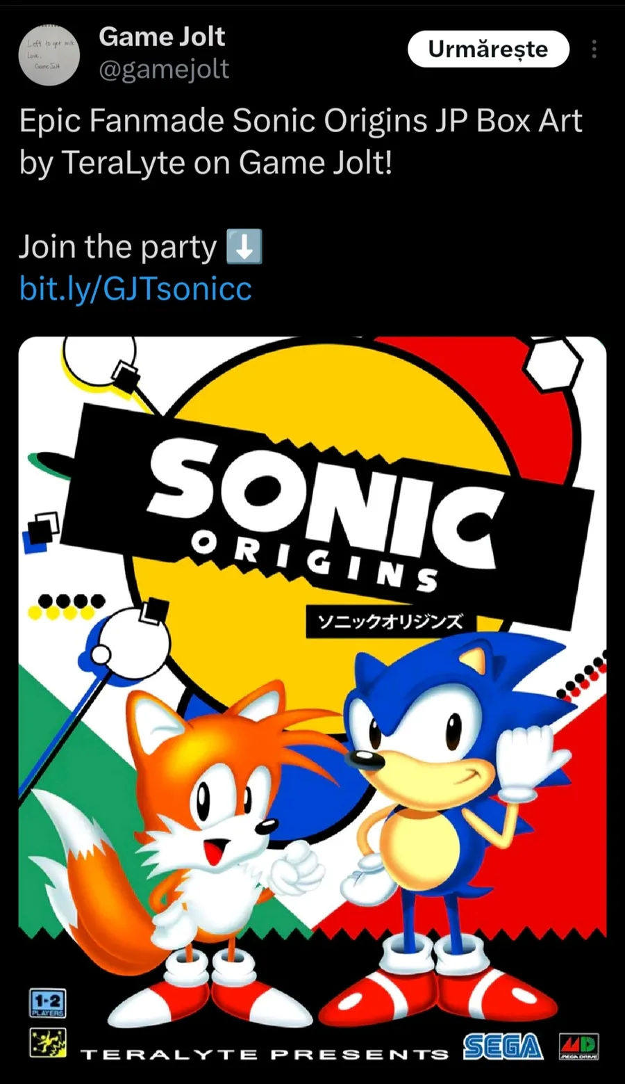Tap the tweet text mentioning TeraLyte
This screenshot has width=625, height=1084.
[301, 142]
